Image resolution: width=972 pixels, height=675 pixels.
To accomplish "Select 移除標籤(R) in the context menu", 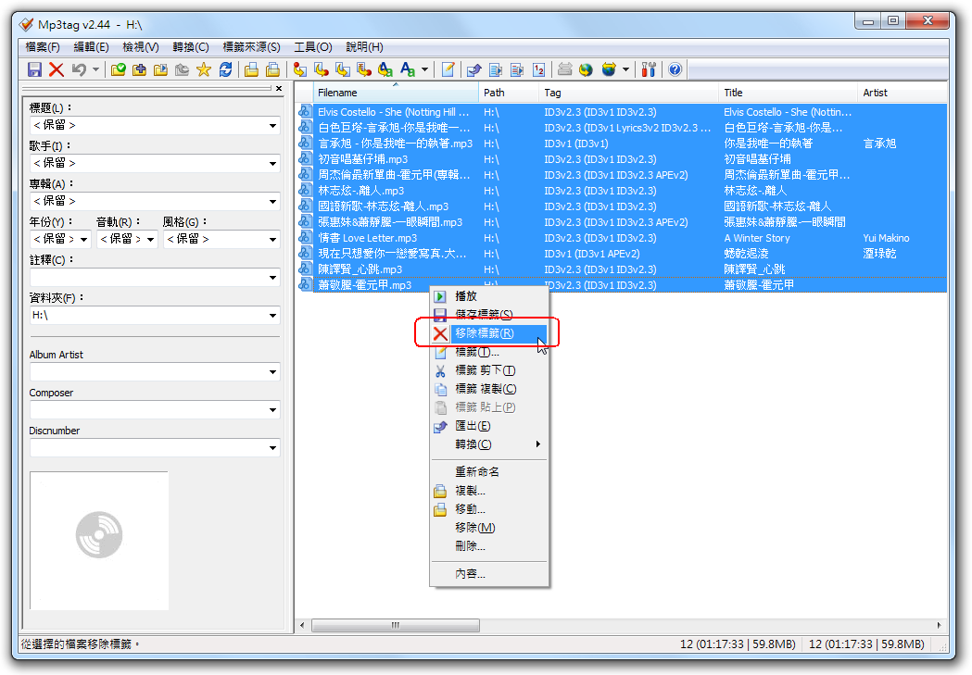I will 489,333.
